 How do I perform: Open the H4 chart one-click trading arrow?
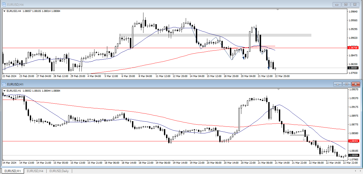click(x=4, y=11)
